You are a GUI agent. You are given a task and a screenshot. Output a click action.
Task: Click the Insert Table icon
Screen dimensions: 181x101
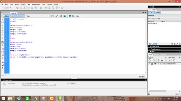tap(28, 8)
